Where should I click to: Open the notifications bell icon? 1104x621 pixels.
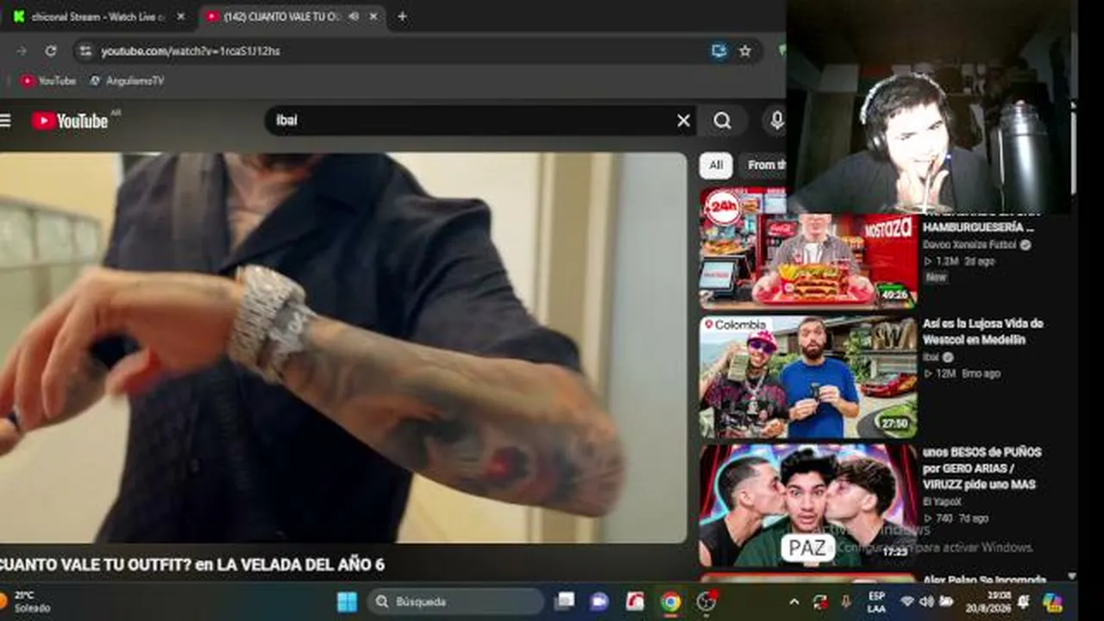(1024, 601)
